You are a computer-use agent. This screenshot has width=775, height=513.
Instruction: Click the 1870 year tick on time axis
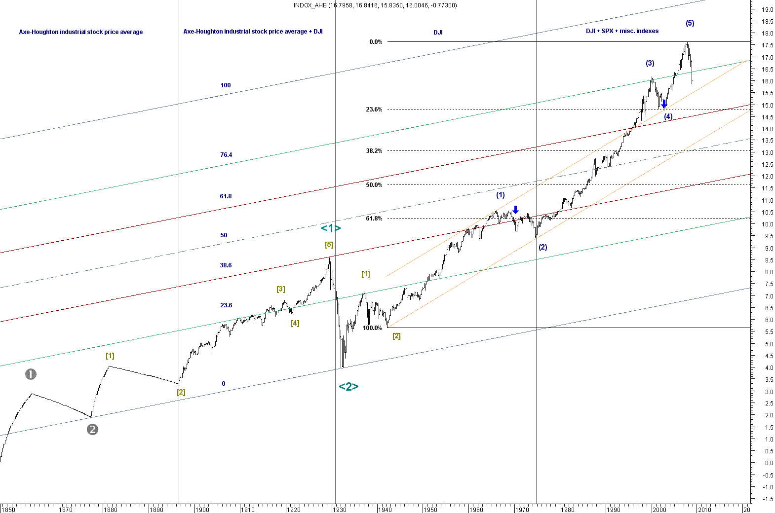tap(66, 510)
